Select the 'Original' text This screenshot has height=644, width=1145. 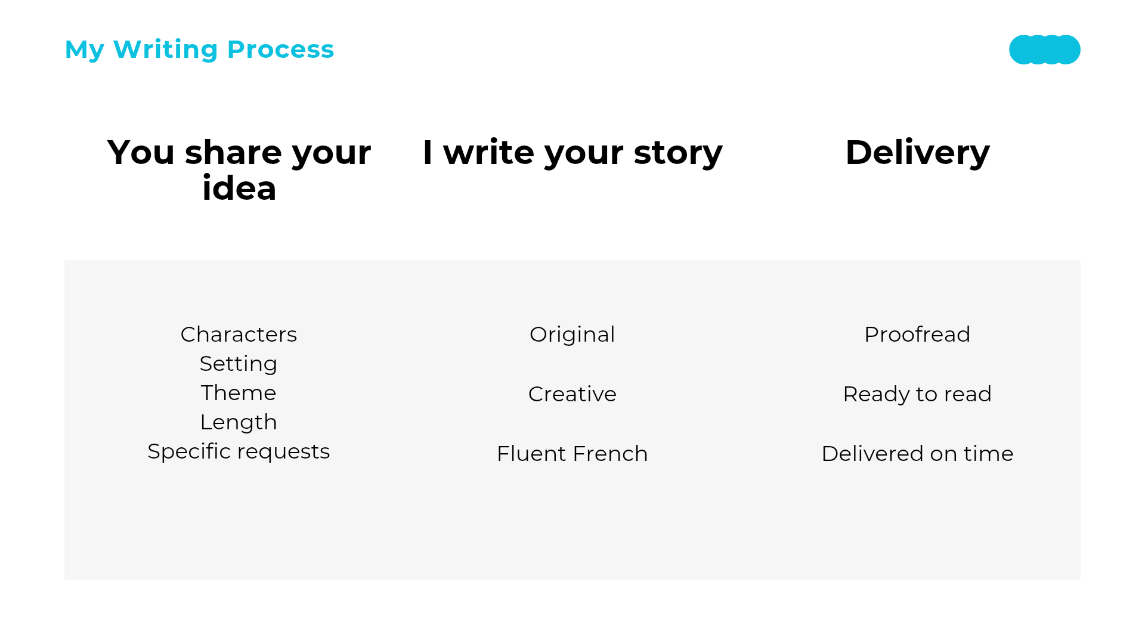[572, 335]
